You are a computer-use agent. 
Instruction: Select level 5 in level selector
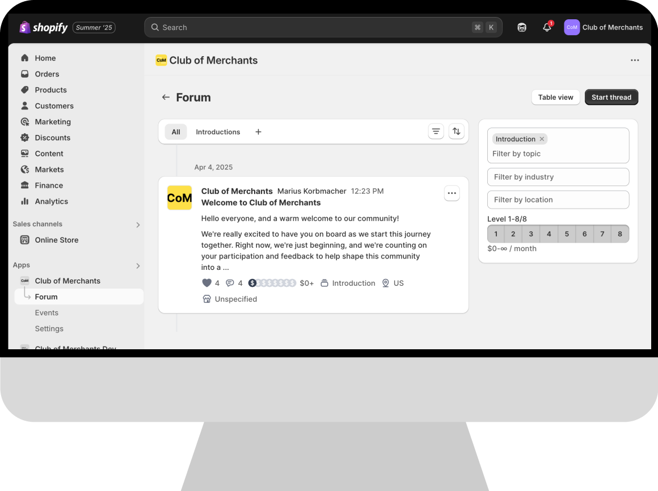click(x=567, y=234)
